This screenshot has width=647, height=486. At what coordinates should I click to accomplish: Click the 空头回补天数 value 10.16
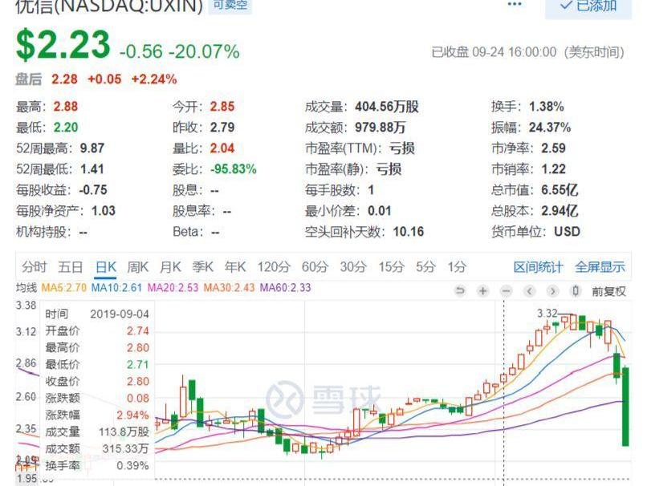tap(408, 232)
